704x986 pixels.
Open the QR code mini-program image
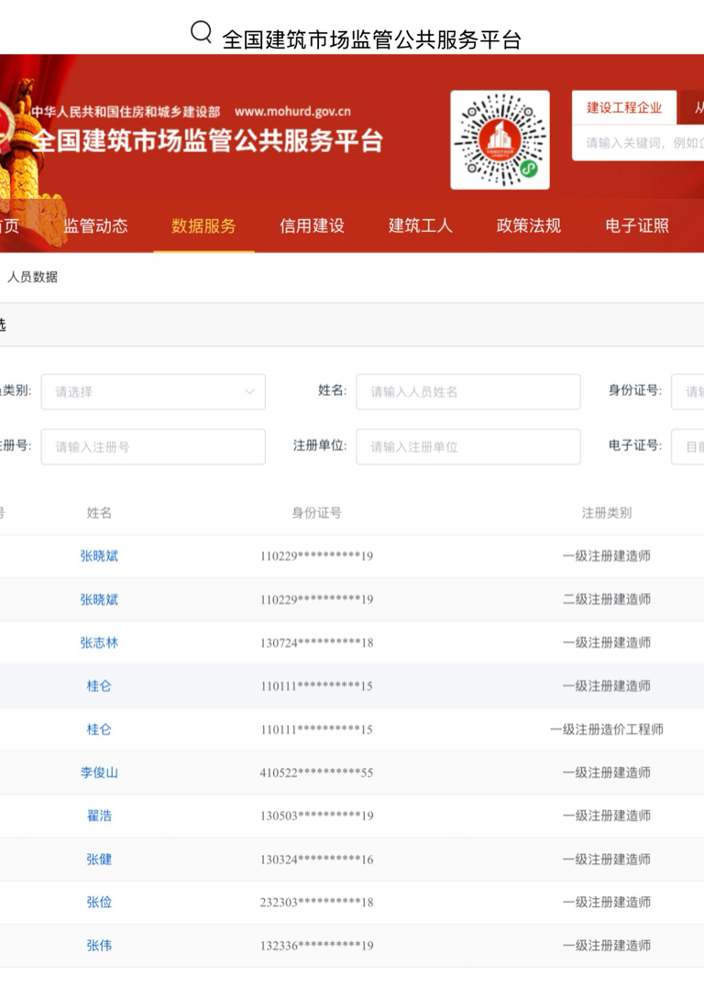500,139
